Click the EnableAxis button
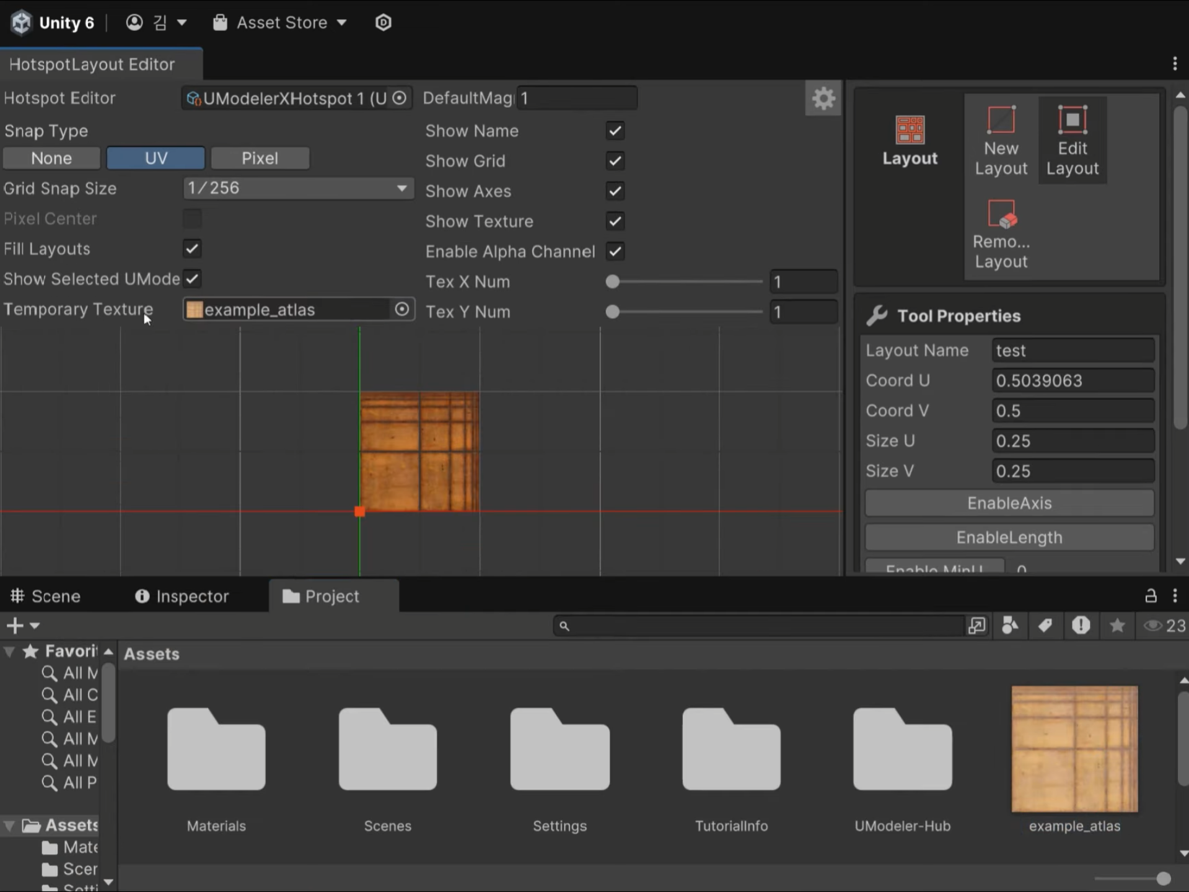 click(1009, 503)
